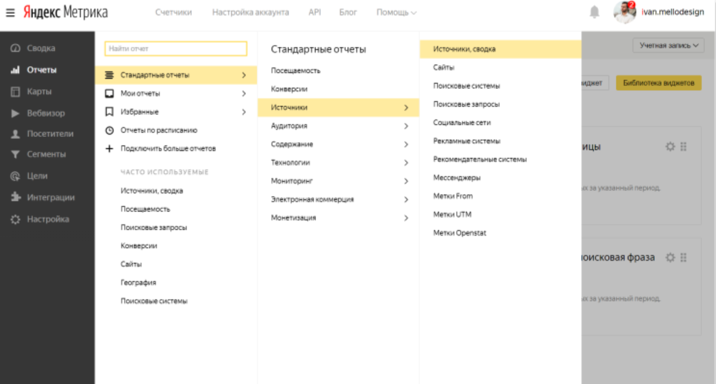
Task: Click the Библиотека виджетов button
Action: point(659,83)
